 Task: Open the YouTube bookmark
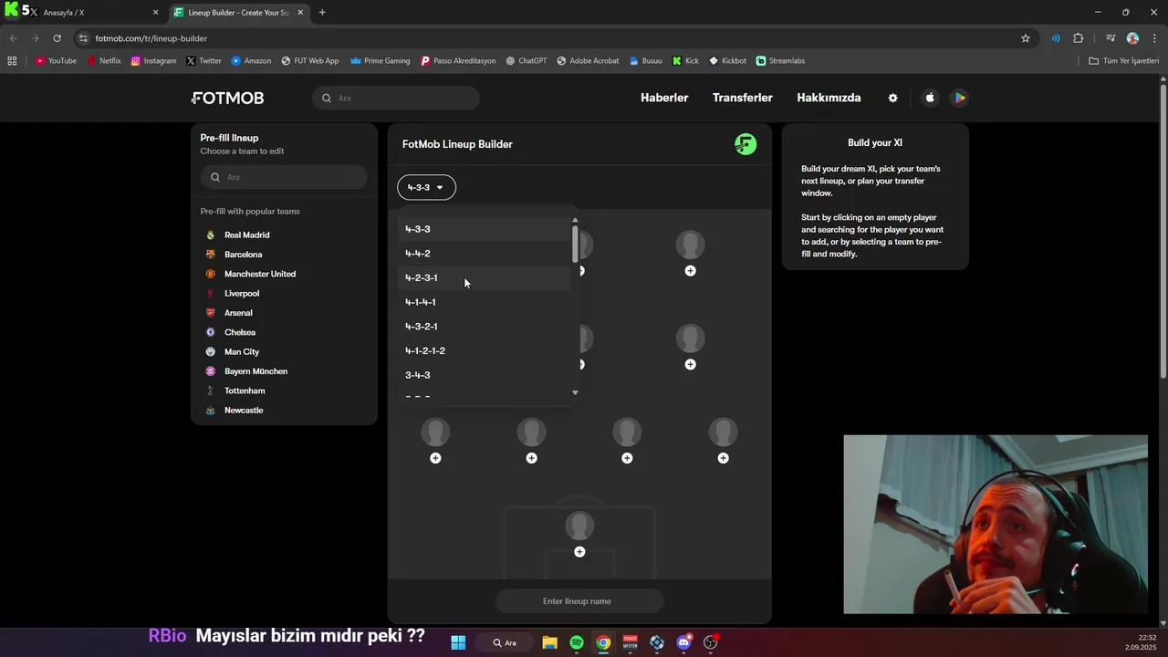click(x=56, y=61)
